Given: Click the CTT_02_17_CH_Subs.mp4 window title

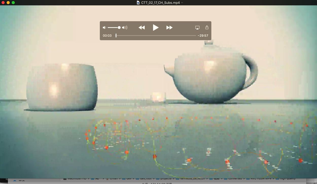Looking at the screenshot, I should tap(161, 3).
